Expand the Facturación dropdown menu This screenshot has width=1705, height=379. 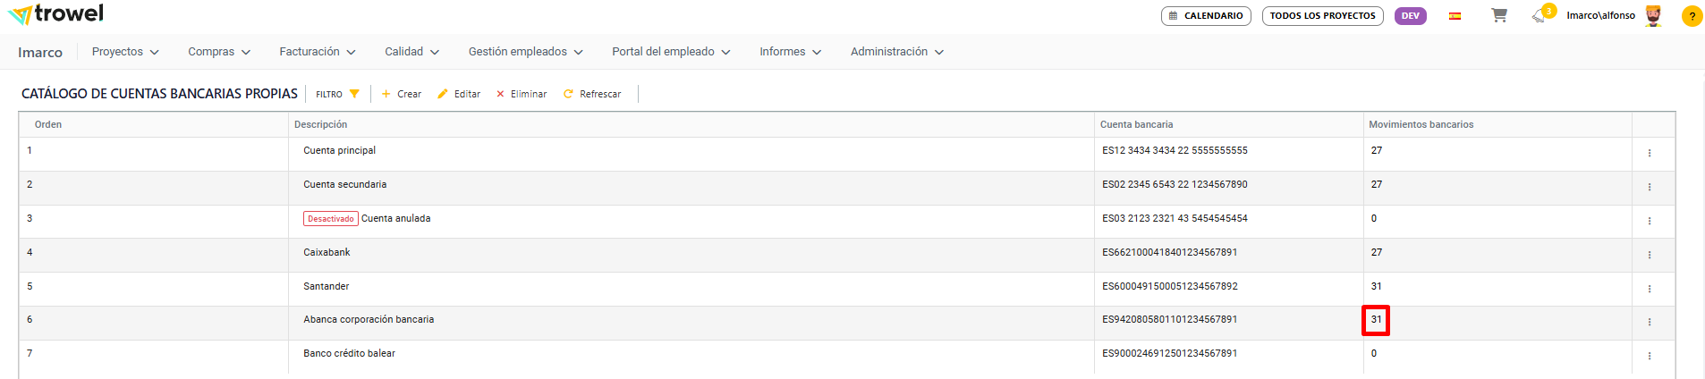318,52
